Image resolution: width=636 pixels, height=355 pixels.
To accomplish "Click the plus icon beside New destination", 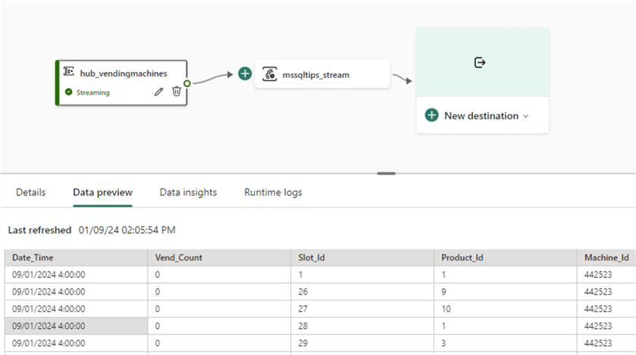I will click(x=431, y=116).
